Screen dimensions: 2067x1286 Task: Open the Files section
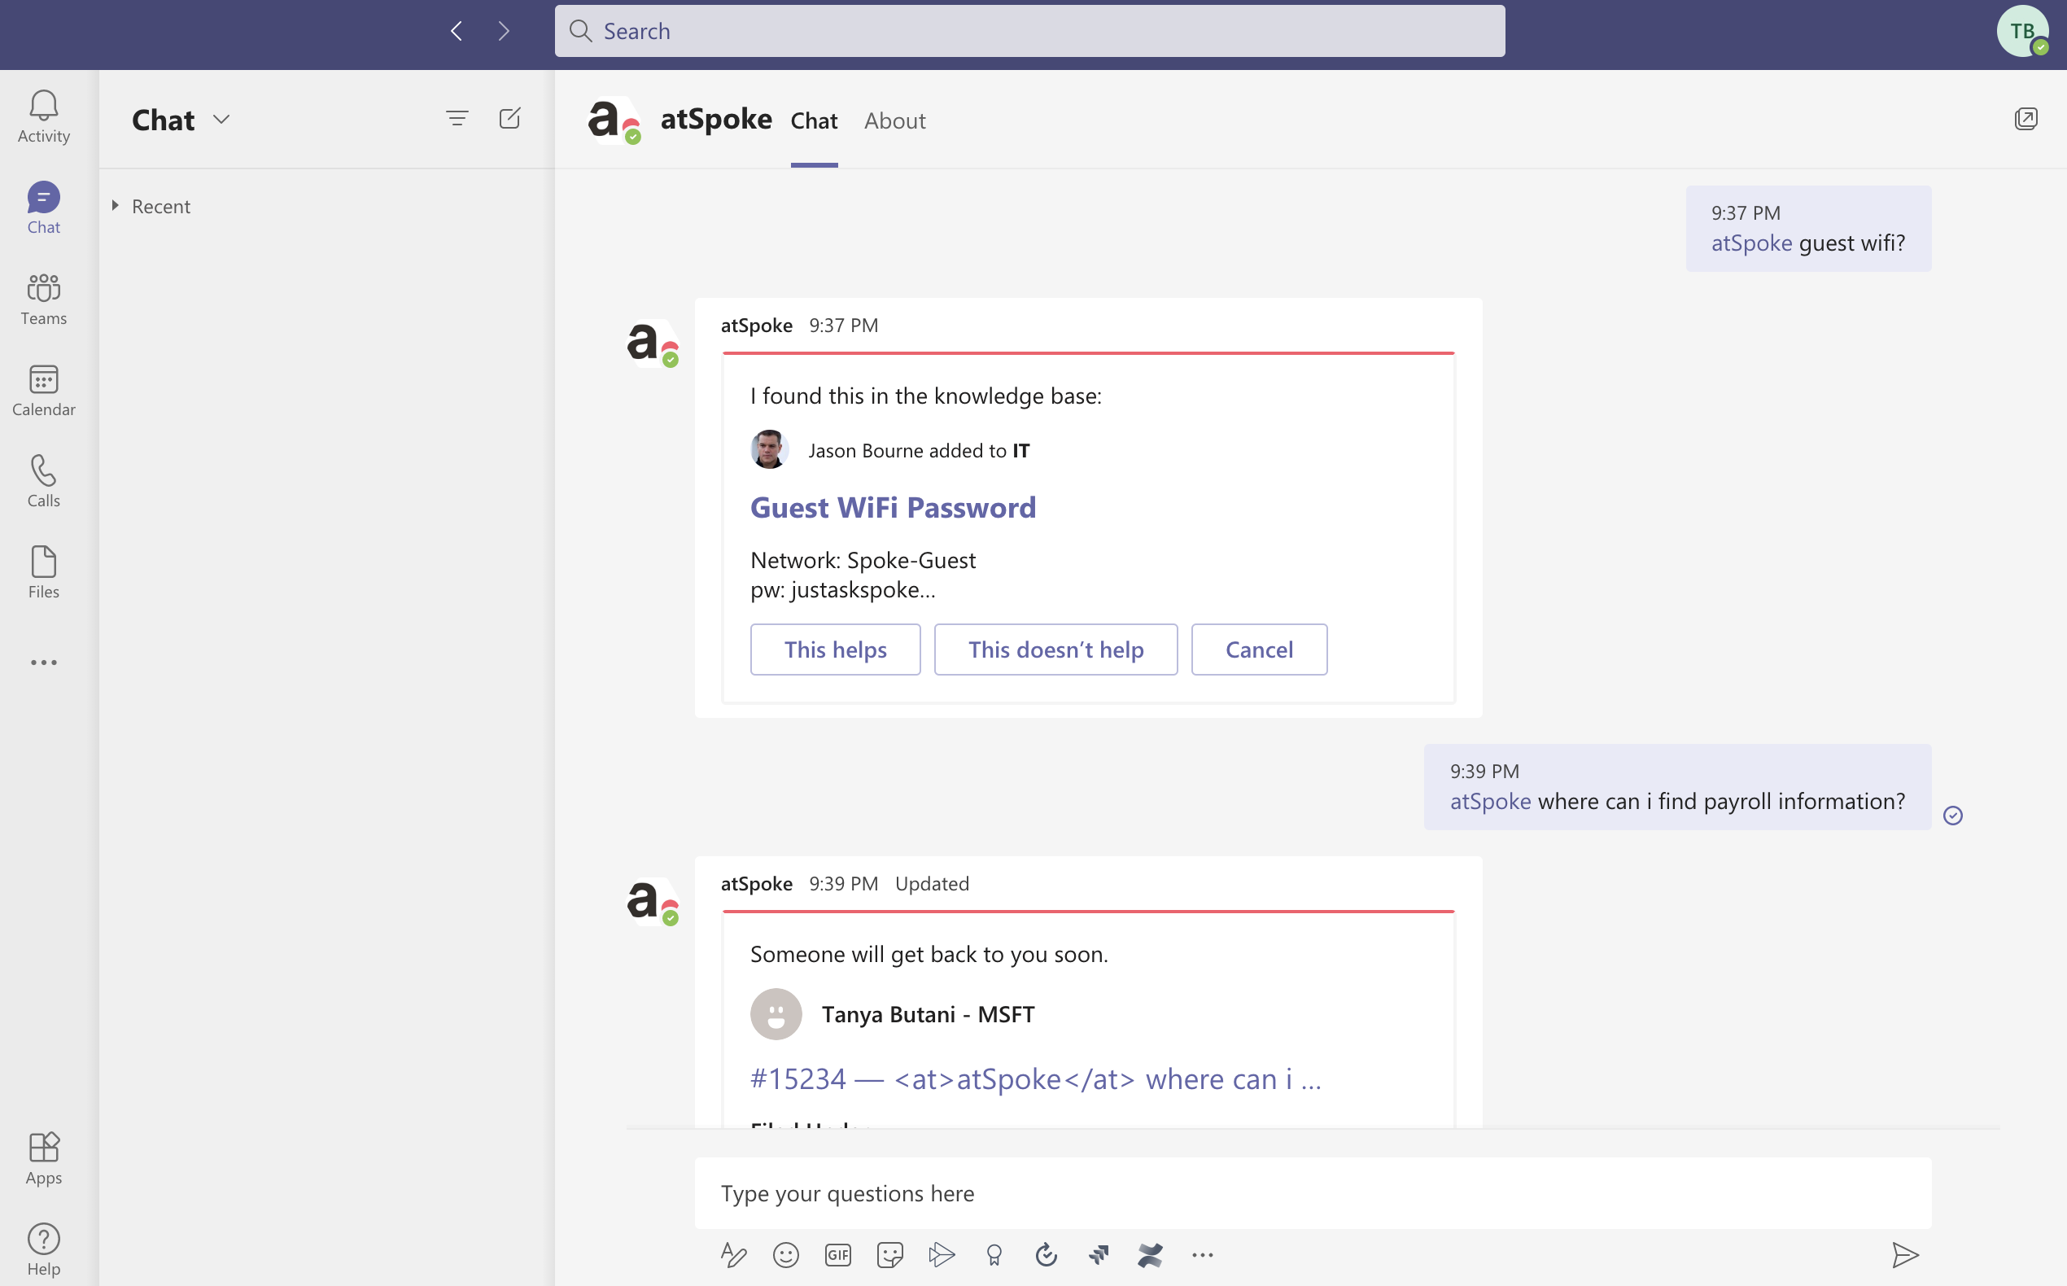pos(43,572)
